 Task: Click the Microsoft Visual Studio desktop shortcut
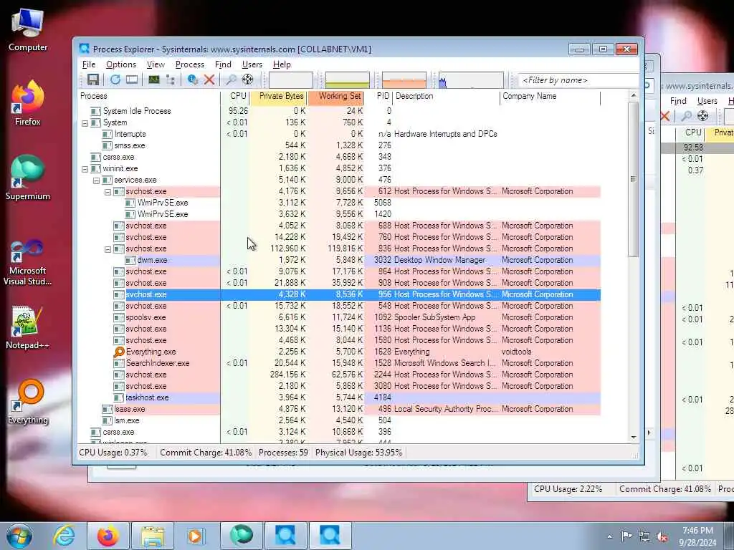28,262
